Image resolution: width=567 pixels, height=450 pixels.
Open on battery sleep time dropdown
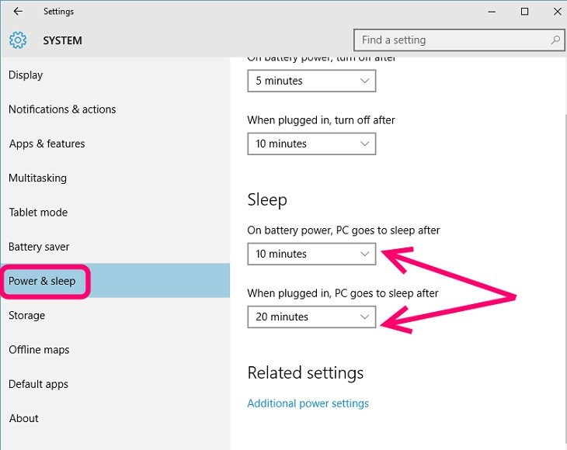pyautogui.click(x=311, y=254)
